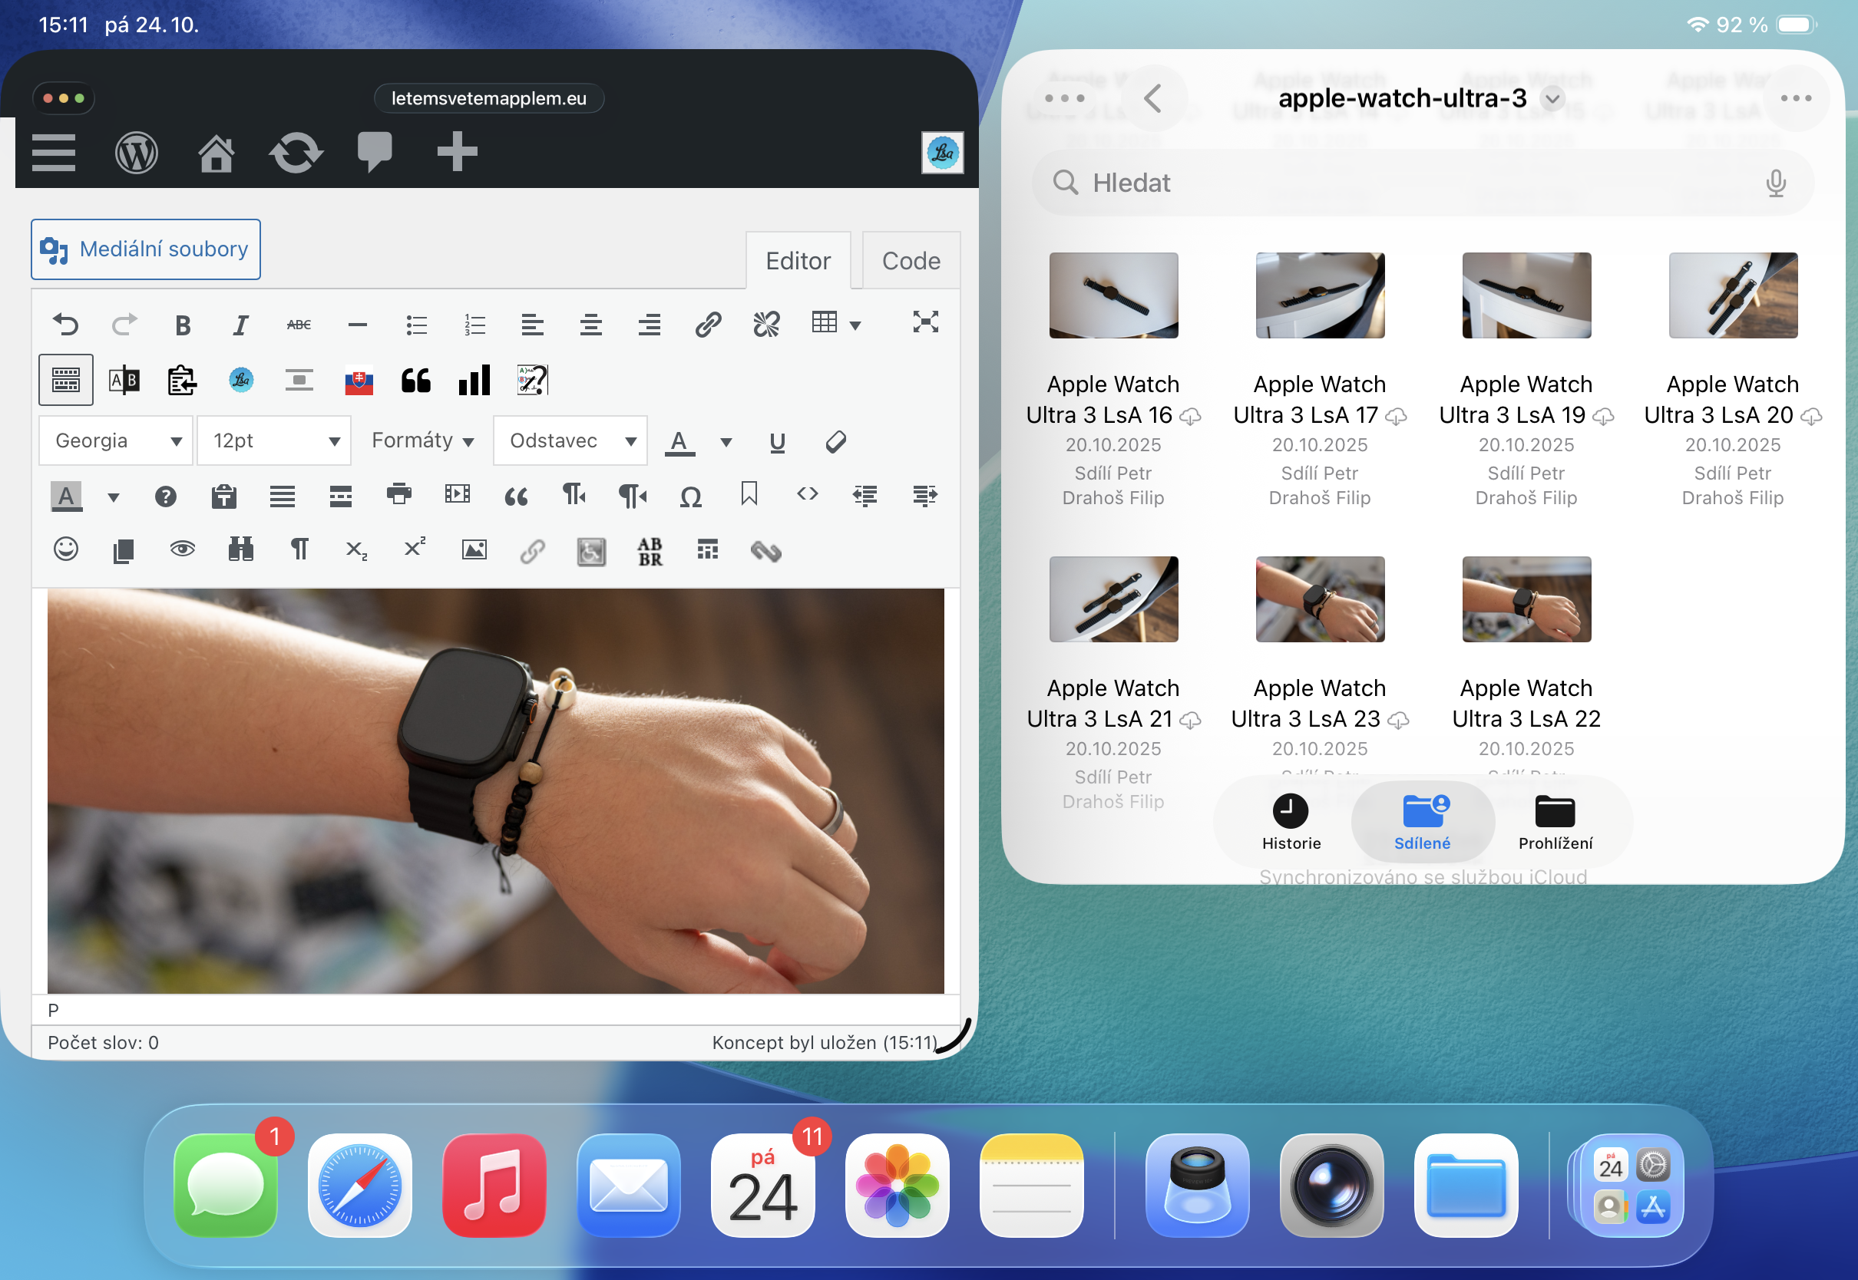This screenshot has height=1280, width=1858.
Task: Go back with the Files back arrow
Action: point(1153,99)
